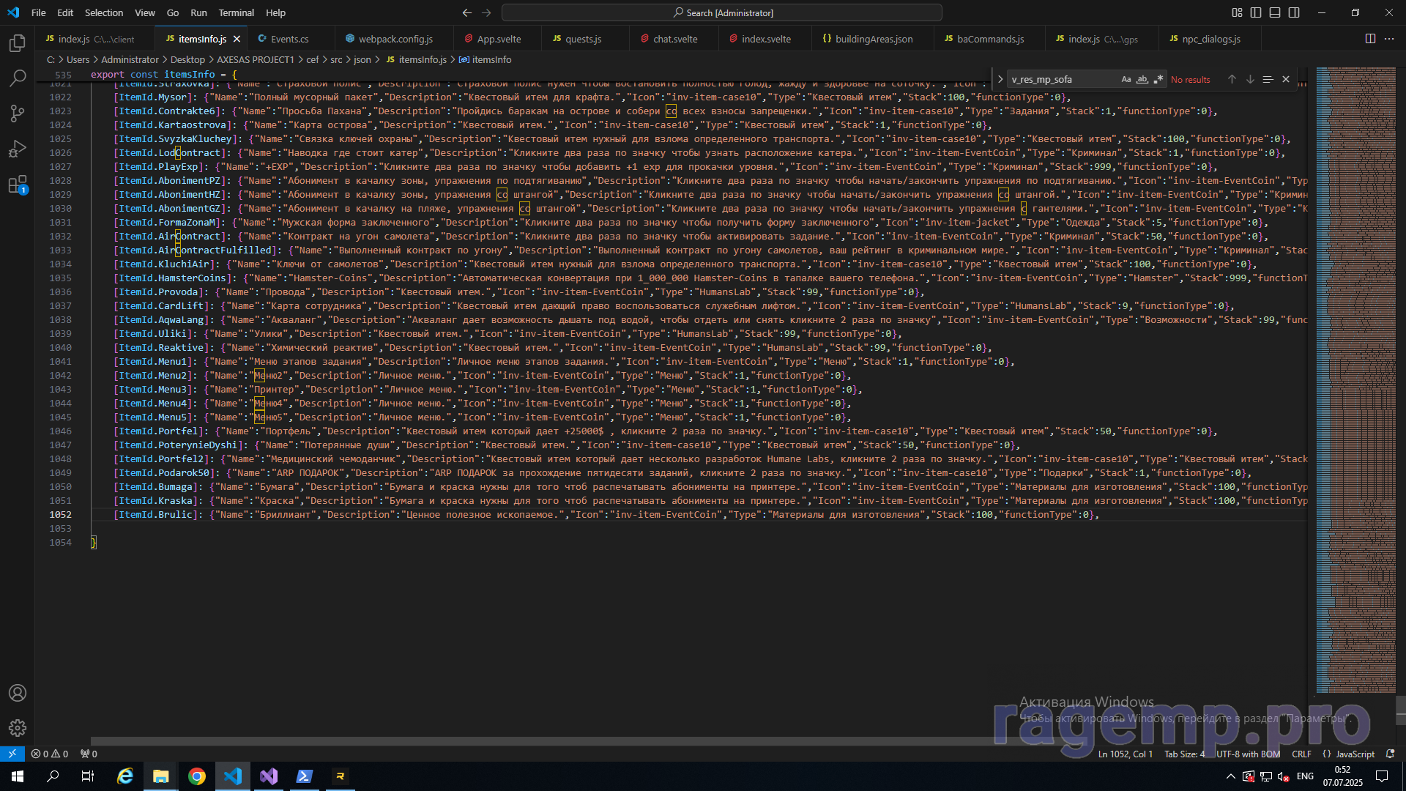
Task: Open the Source Control view
Action: click(x=18, y=114)
